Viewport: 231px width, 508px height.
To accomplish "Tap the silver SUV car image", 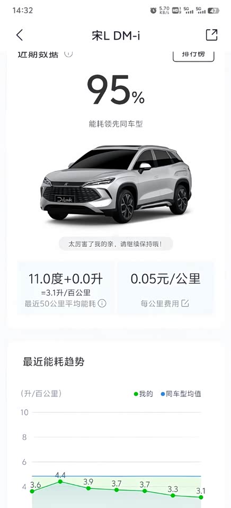I will 116,184.
